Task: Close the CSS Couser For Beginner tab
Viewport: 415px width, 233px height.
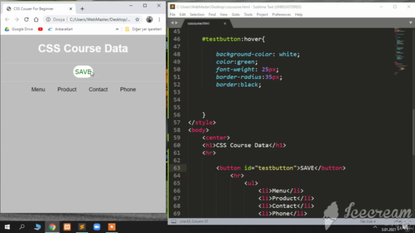Action: [71, 8]
